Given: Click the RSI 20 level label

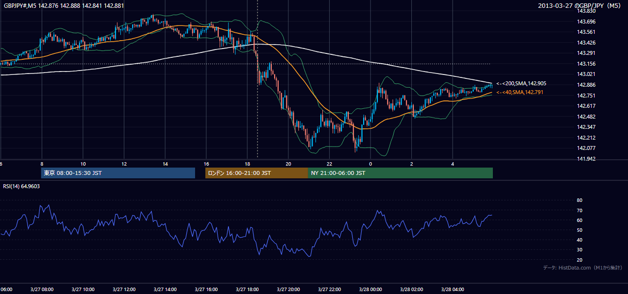Looking at the screenshot, I should [x=579, y=260].
